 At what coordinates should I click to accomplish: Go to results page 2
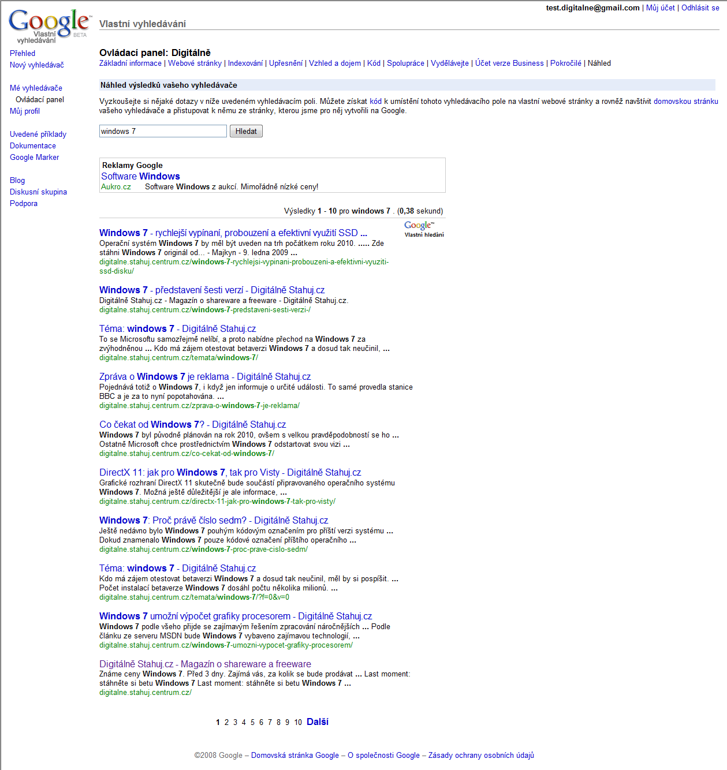[x=226, y=722]
